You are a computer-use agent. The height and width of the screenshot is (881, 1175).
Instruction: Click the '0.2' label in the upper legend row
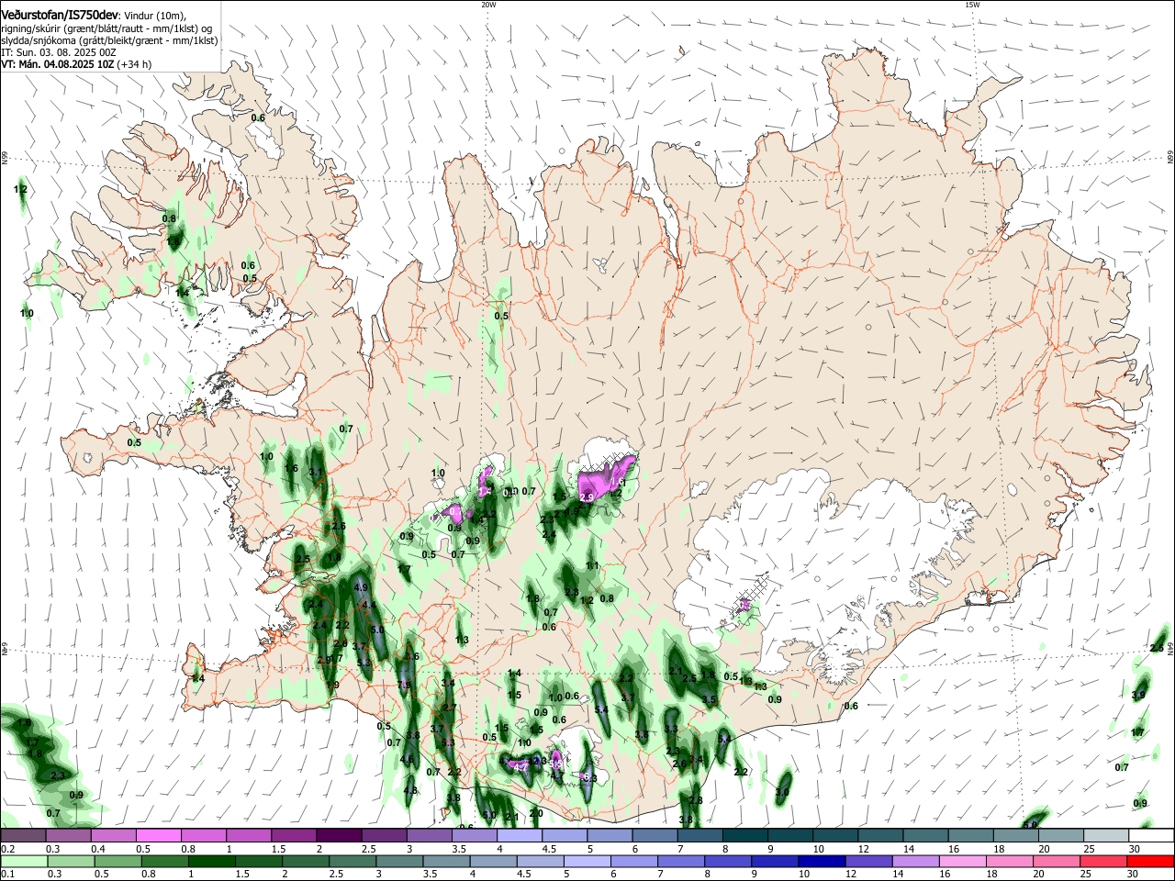click(x=7, y=850)
